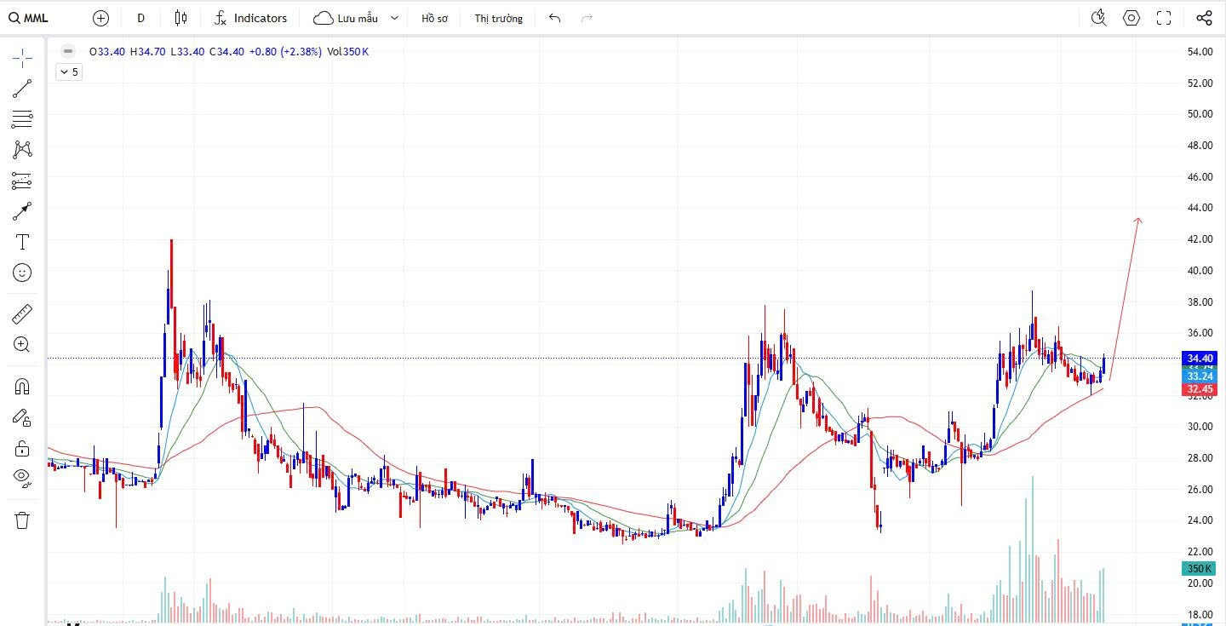Expand the indicator legend showing 5
The image size is (1226, 626).
[68, 72]
